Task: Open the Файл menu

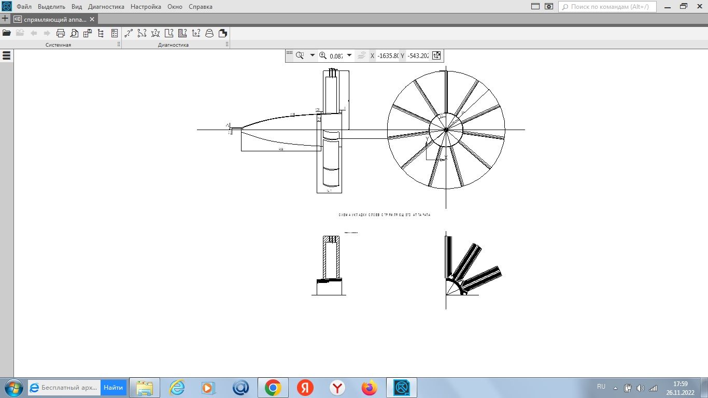Action: [24, 7]
